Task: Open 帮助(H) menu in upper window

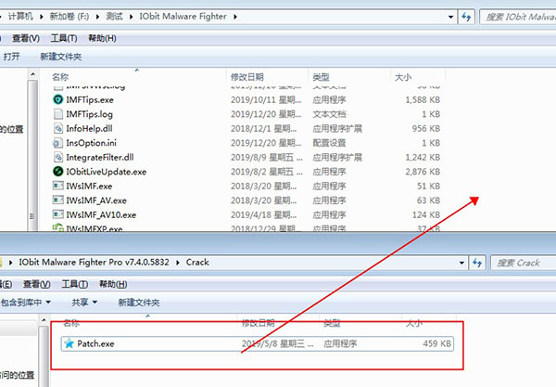Action: 102,38
